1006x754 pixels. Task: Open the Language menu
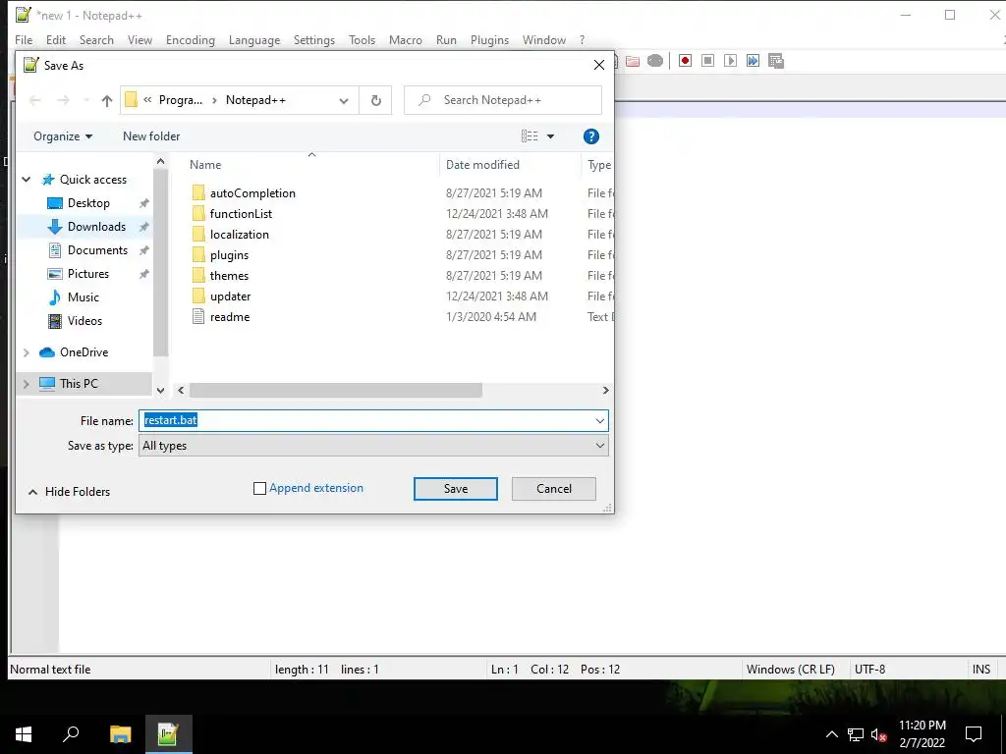254,39
